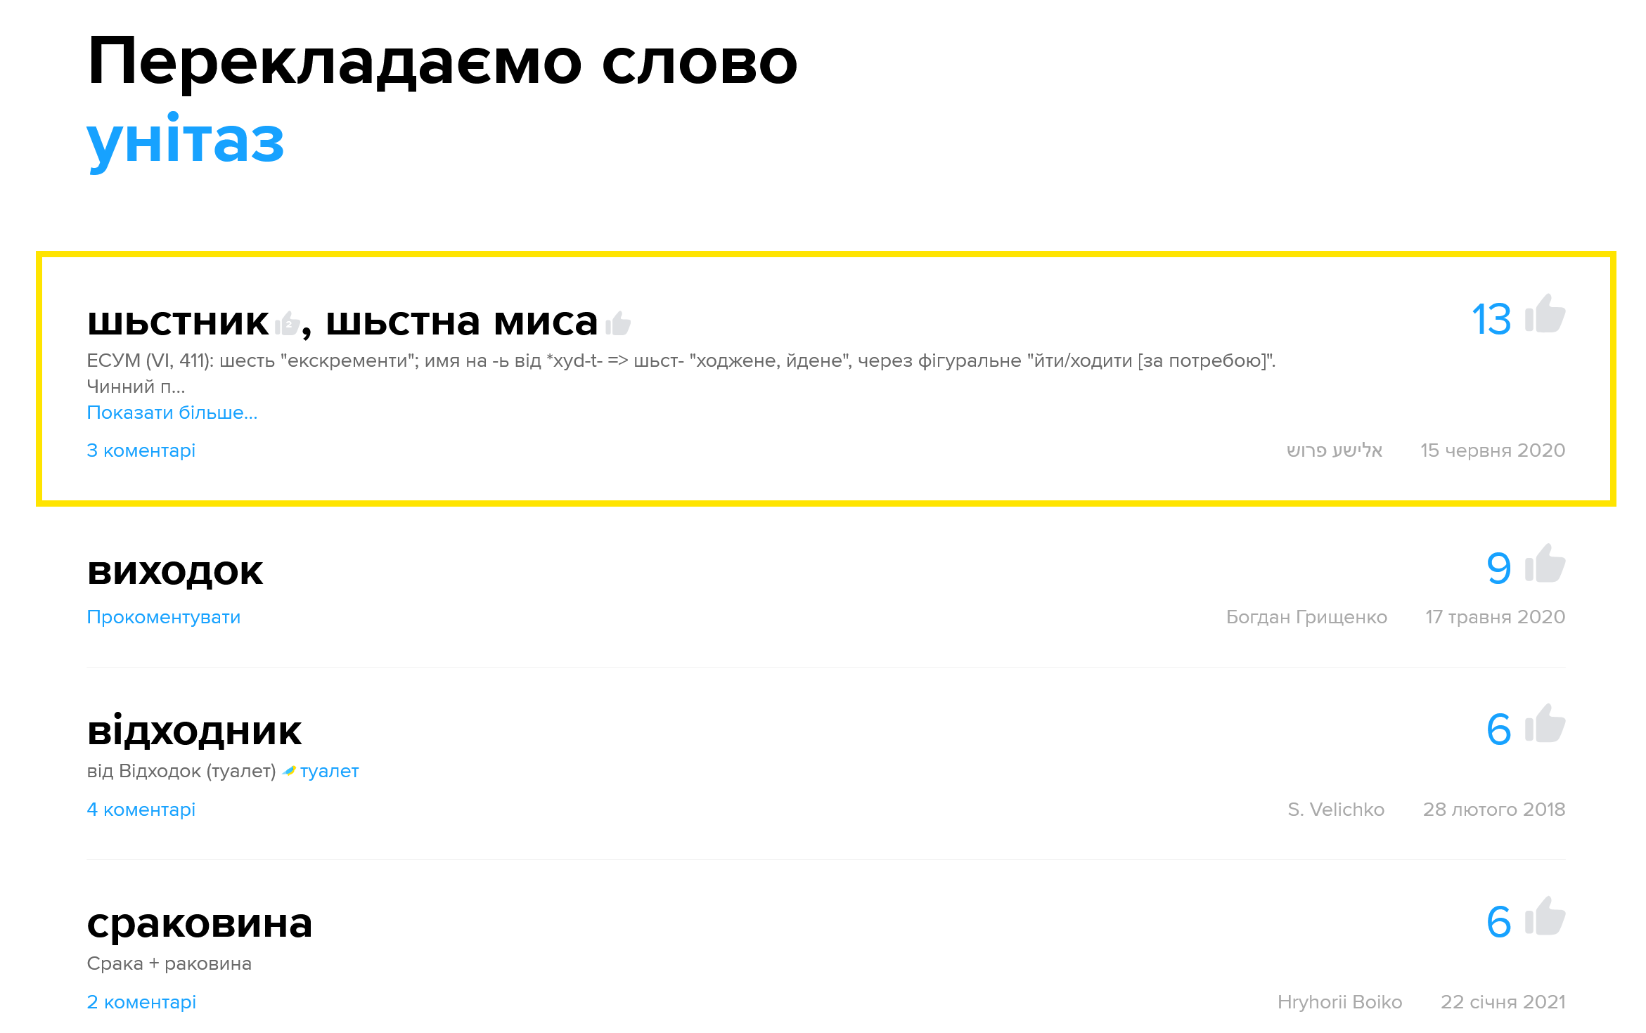Click small thumbs-up beside word шьстник

[287, 323]
